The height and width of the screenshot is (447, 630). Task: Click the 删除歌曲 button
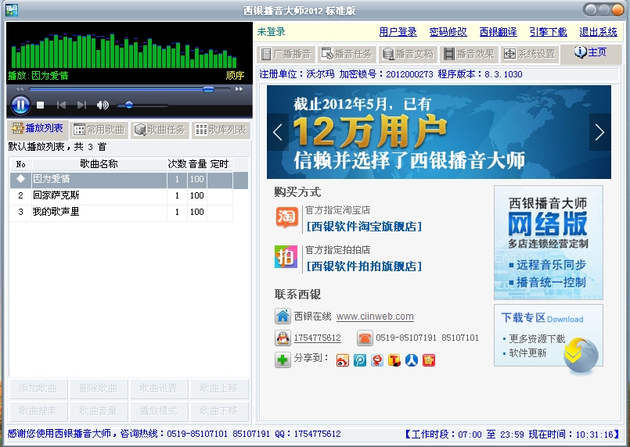99,388
